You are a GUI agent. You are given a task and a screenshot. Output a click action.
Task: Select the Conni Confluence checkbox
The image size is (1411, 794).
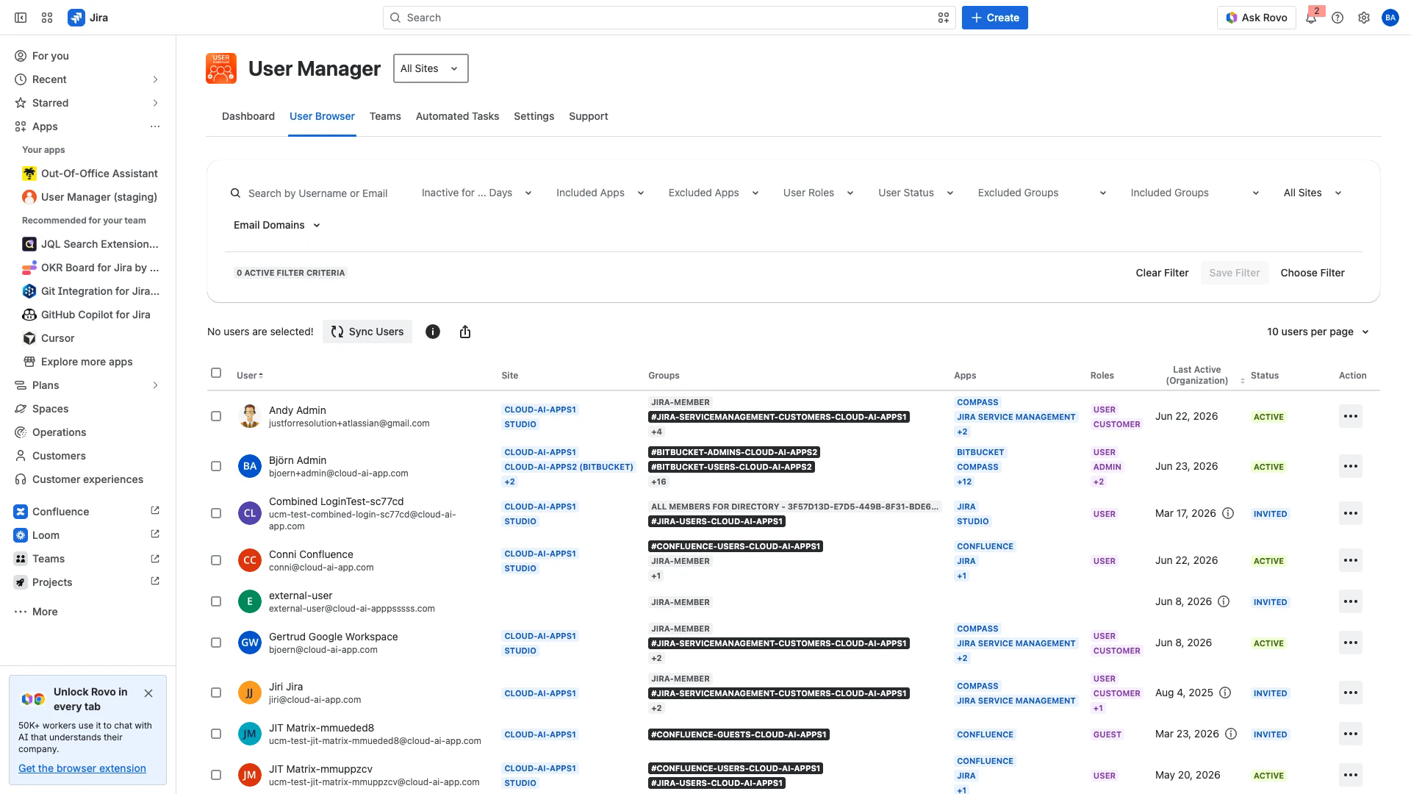point(216,560)
